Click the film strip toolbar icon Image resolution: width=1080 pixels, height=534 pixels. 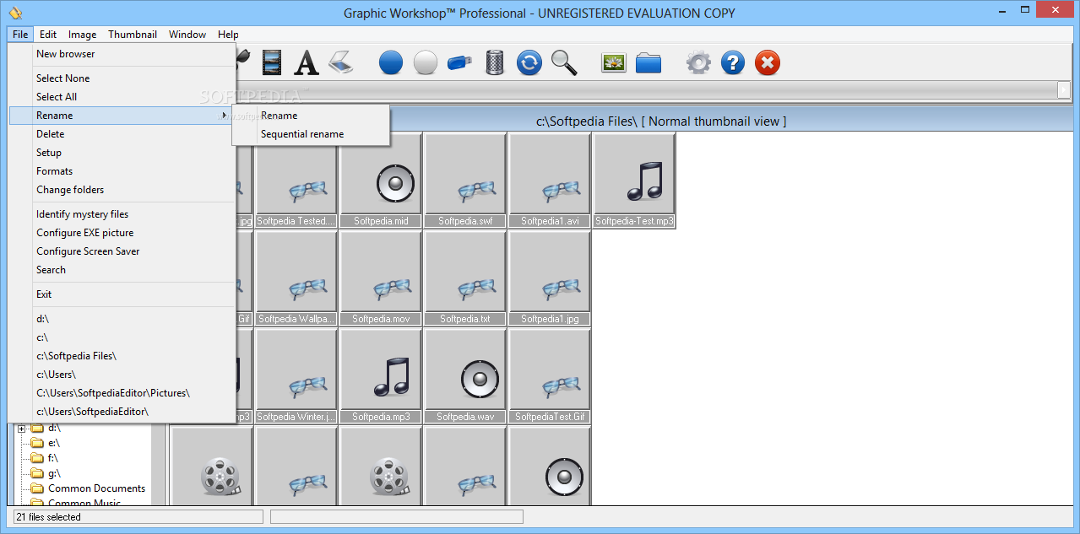[x=272, y=62]
